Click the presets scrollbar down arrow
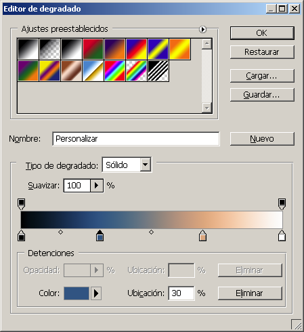The width and height of the screenshot is (304, 332). tap(207, 108)
